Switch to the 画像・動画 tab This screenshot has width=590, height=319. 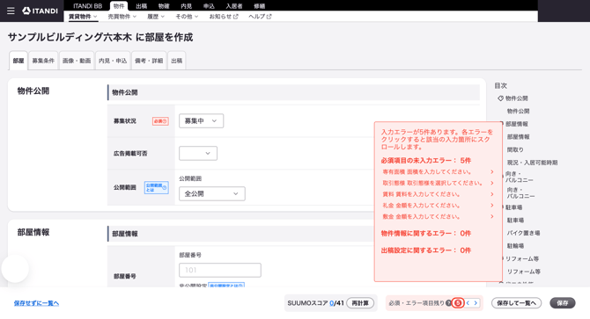pos(77,61)
